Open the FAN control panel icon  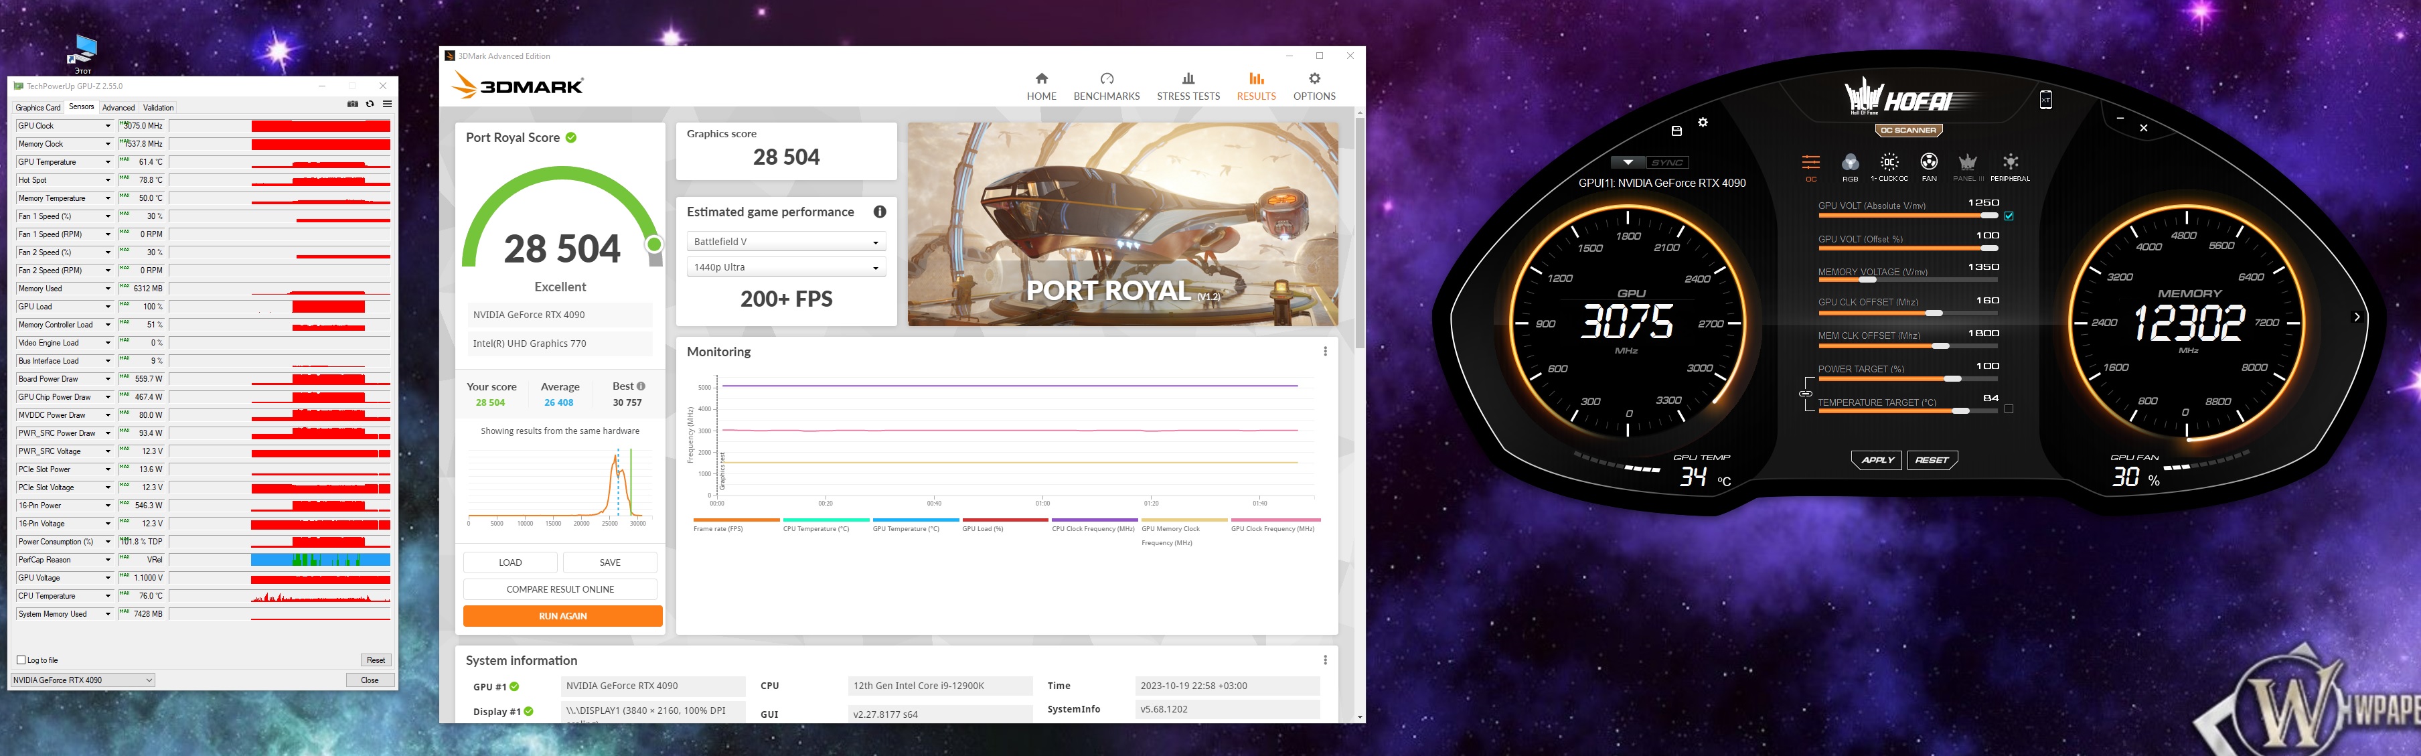(x=1928, y=163)
